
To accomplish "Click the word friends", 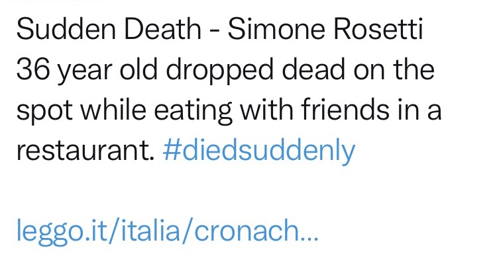I will click(345, 109).
